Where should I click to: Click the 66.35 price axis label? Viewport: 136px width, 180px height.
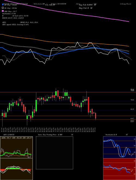(x=132, y=109)
